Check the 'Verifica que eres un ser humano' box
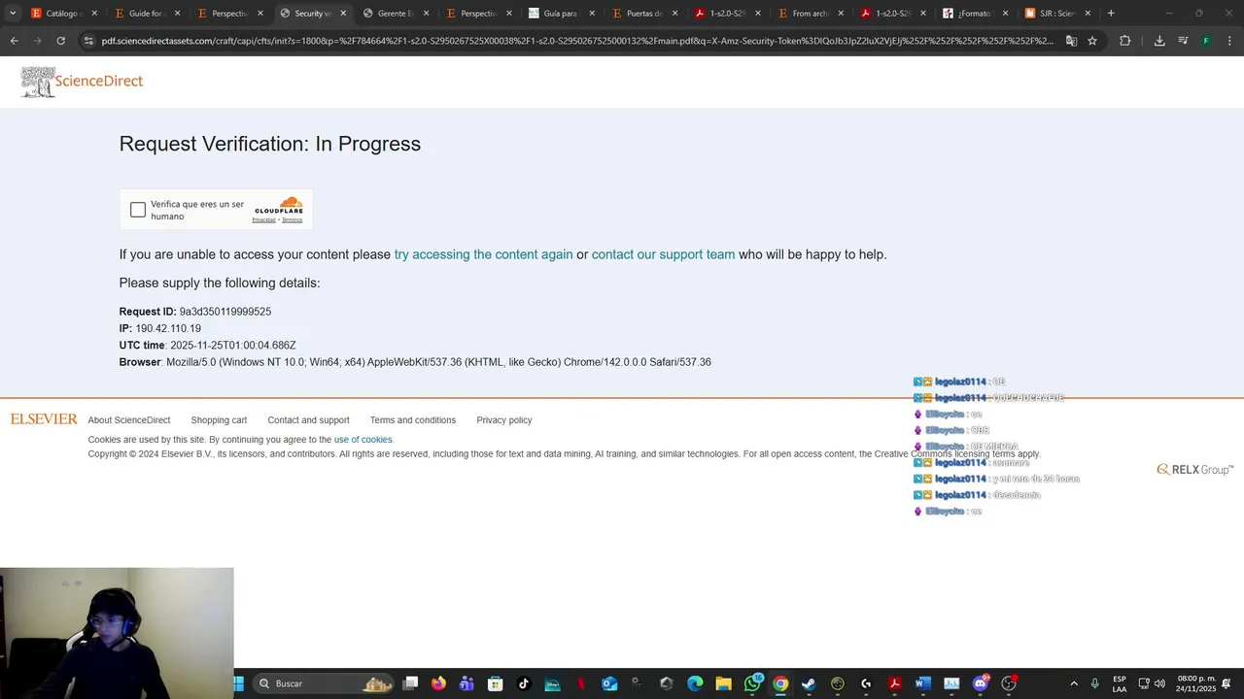The image size is (1244, 699). (138, 210)
